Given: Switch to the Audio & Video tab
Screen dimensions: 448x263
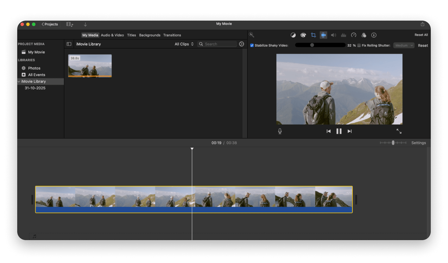Looking at the screenshot, I should (112, 35).
